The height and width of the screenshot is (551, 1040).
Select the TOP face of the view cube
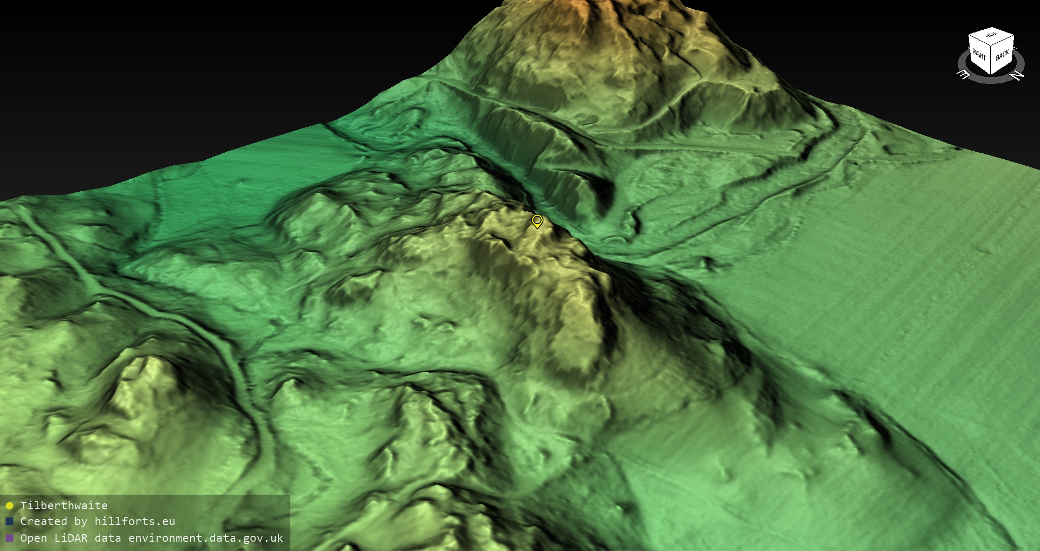(992, 35)
